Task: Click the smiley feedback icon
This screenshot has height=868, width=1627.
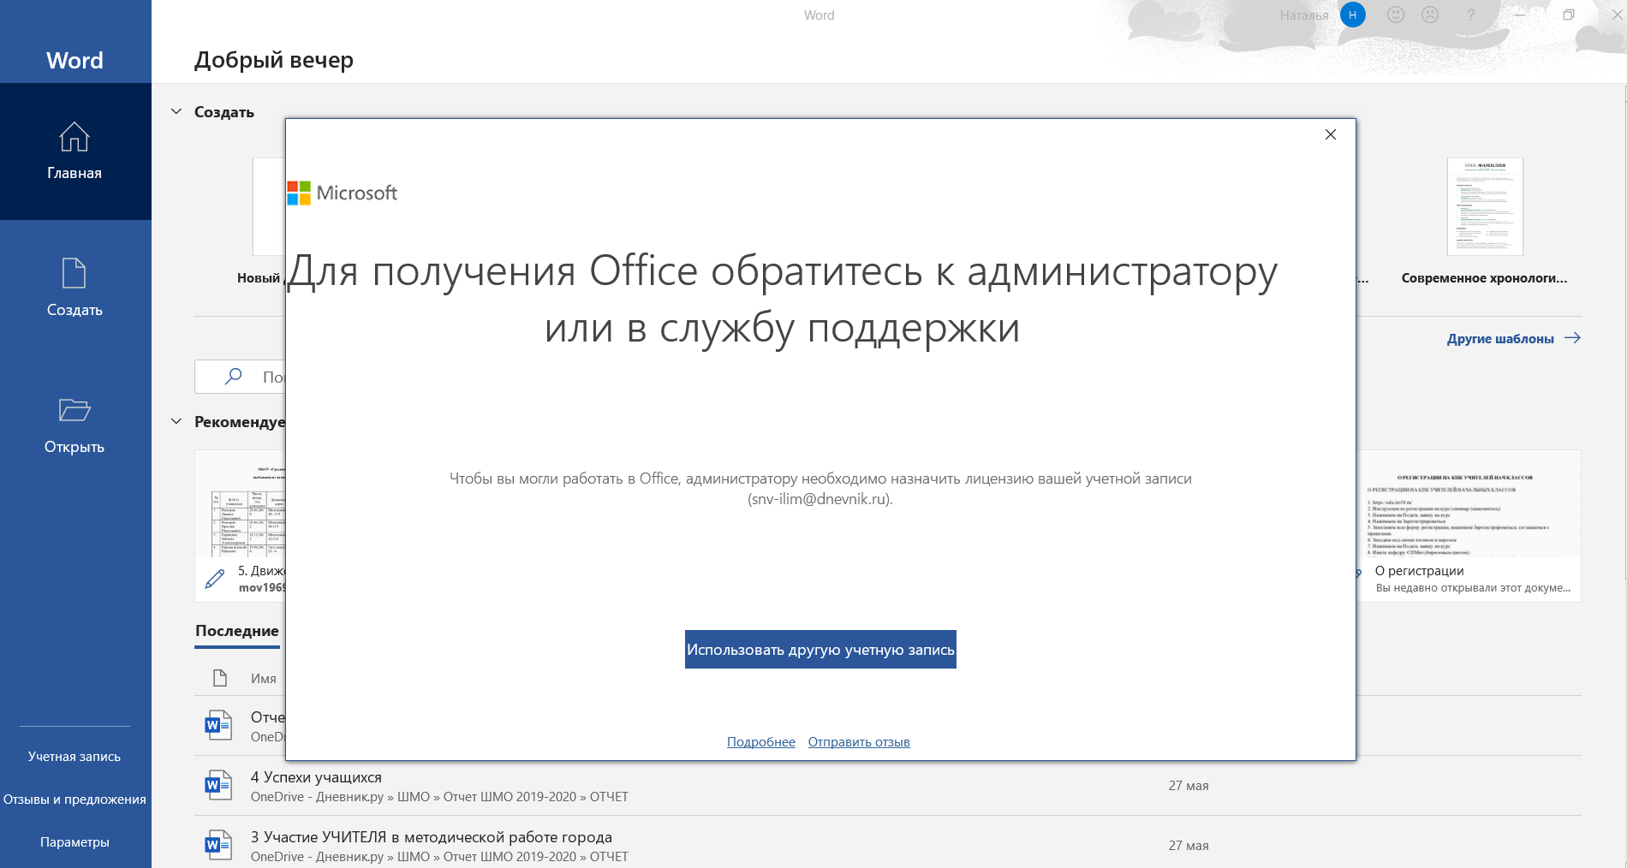Action: point(1396,15)
